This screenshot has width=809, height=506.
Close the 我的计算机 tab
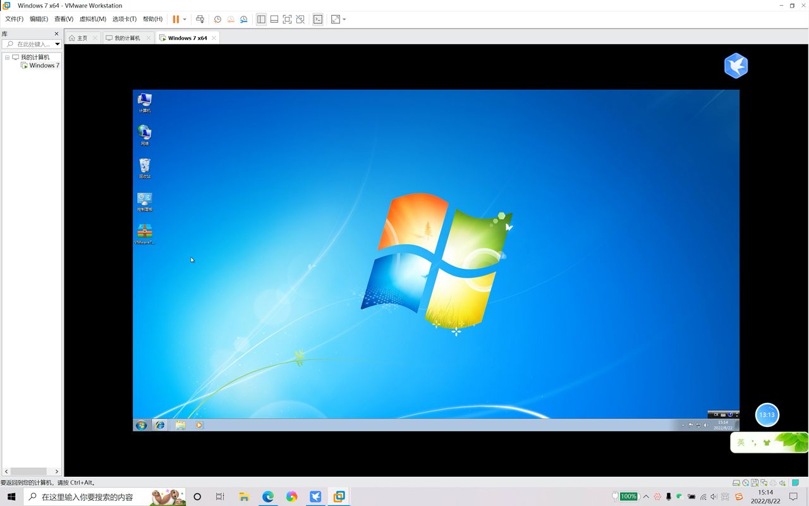coord(149,38)
